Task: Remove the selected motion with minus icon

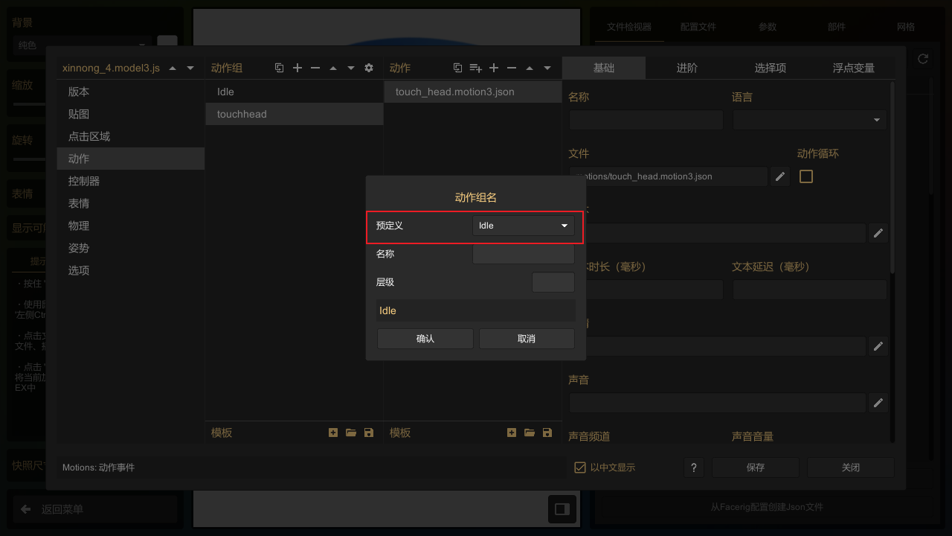Action: [x=512, y=68]
